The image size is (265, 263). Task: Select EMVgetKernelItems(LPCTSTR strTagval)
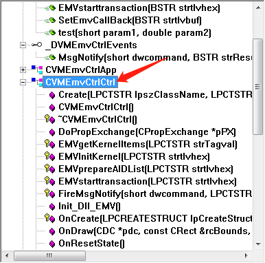tap(148, 145)
